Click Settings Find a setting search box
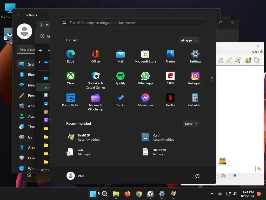Viewport: 266px width, 200px height. point(26,49)
